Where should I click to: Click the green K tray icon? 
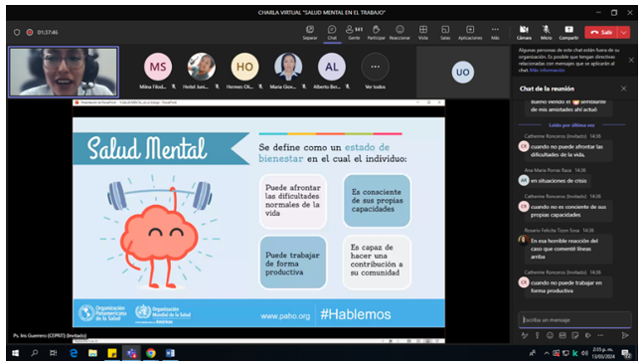coord(575,353)
